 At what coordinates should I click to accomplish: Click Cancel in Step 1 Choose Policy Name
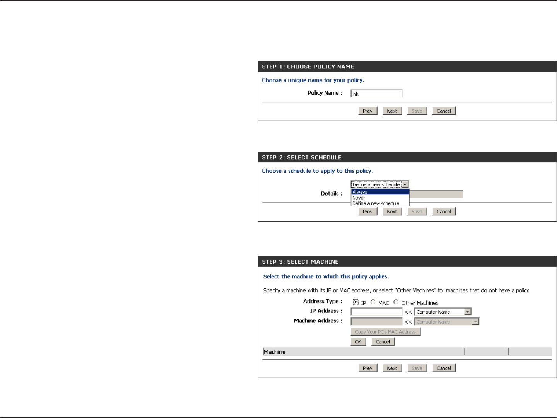(444, 111)
